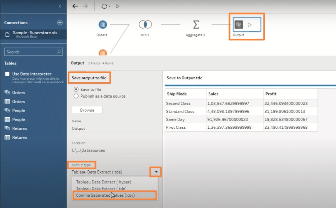Go forward with the right arrow
The height and width of the screenshot is (208, 336).
click(85, 6)
